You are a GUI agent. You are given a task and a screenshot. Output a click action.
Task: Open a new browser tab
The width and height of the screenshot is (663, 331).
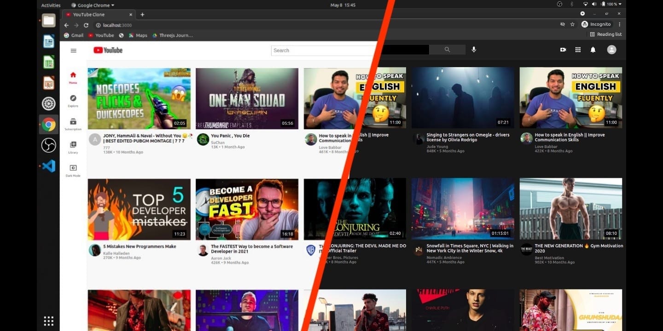[142, 15]
